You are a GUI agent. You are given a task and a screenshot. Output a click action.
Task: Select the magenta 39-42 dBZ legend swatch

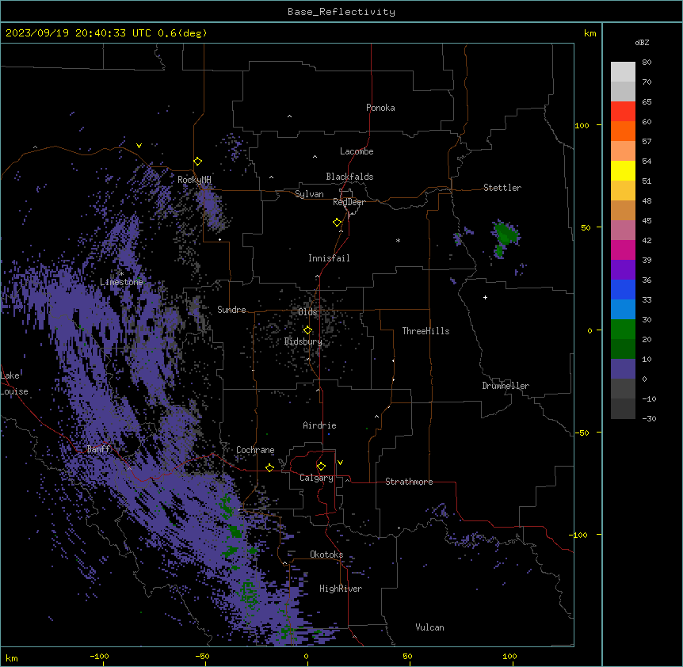coord(623,250)
